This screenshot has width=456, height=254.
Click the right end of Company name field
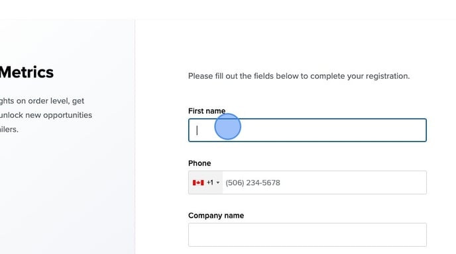419,235
